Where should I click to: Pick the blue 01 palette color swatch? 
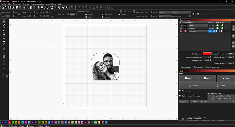pos(6,122)
